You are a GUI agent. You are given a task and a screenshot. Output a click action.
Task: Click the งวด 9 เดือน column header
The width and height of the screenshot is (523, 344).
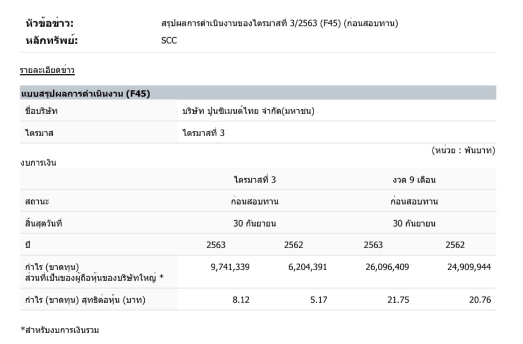tap(414, 180)
